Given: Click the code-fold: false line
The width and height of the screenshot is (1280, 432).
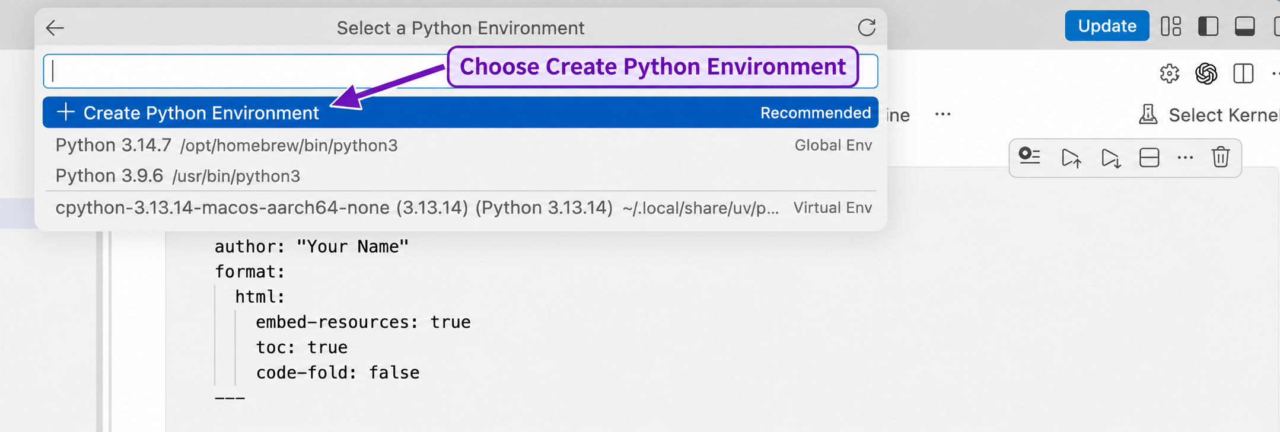Looking at the screenshot, I should [x=337, y=372].
